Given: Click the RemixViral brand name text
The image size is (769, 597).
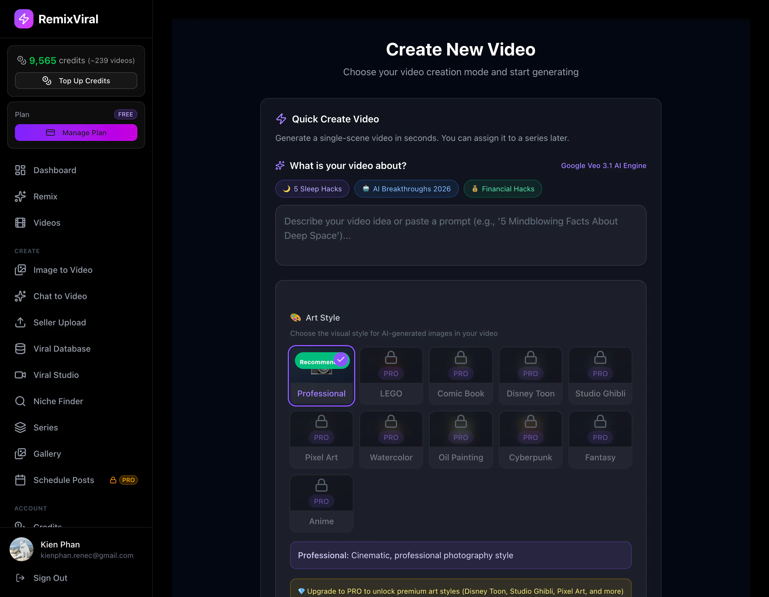Looking at the screenshot, I should pos(68,19).
